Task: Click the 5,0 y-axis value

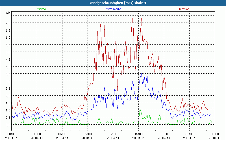Action: click(x=8, y=52)
